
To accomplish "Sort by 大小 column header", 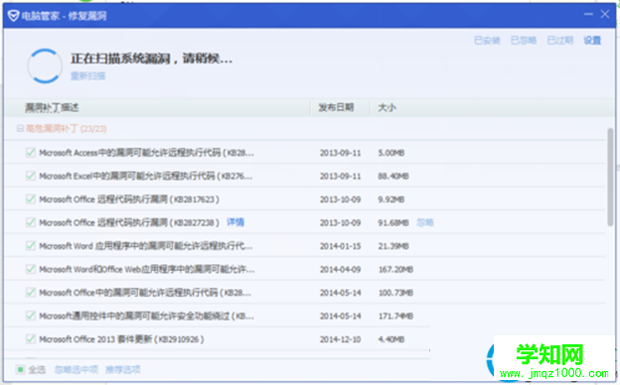I will coord(387,107).
